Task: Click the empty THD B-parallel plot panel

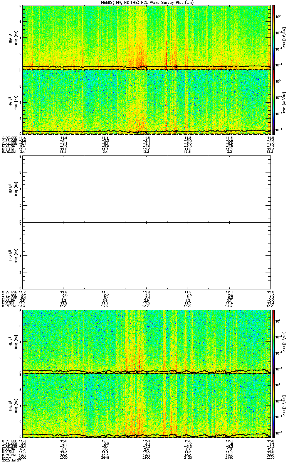Action: (146, 255)
